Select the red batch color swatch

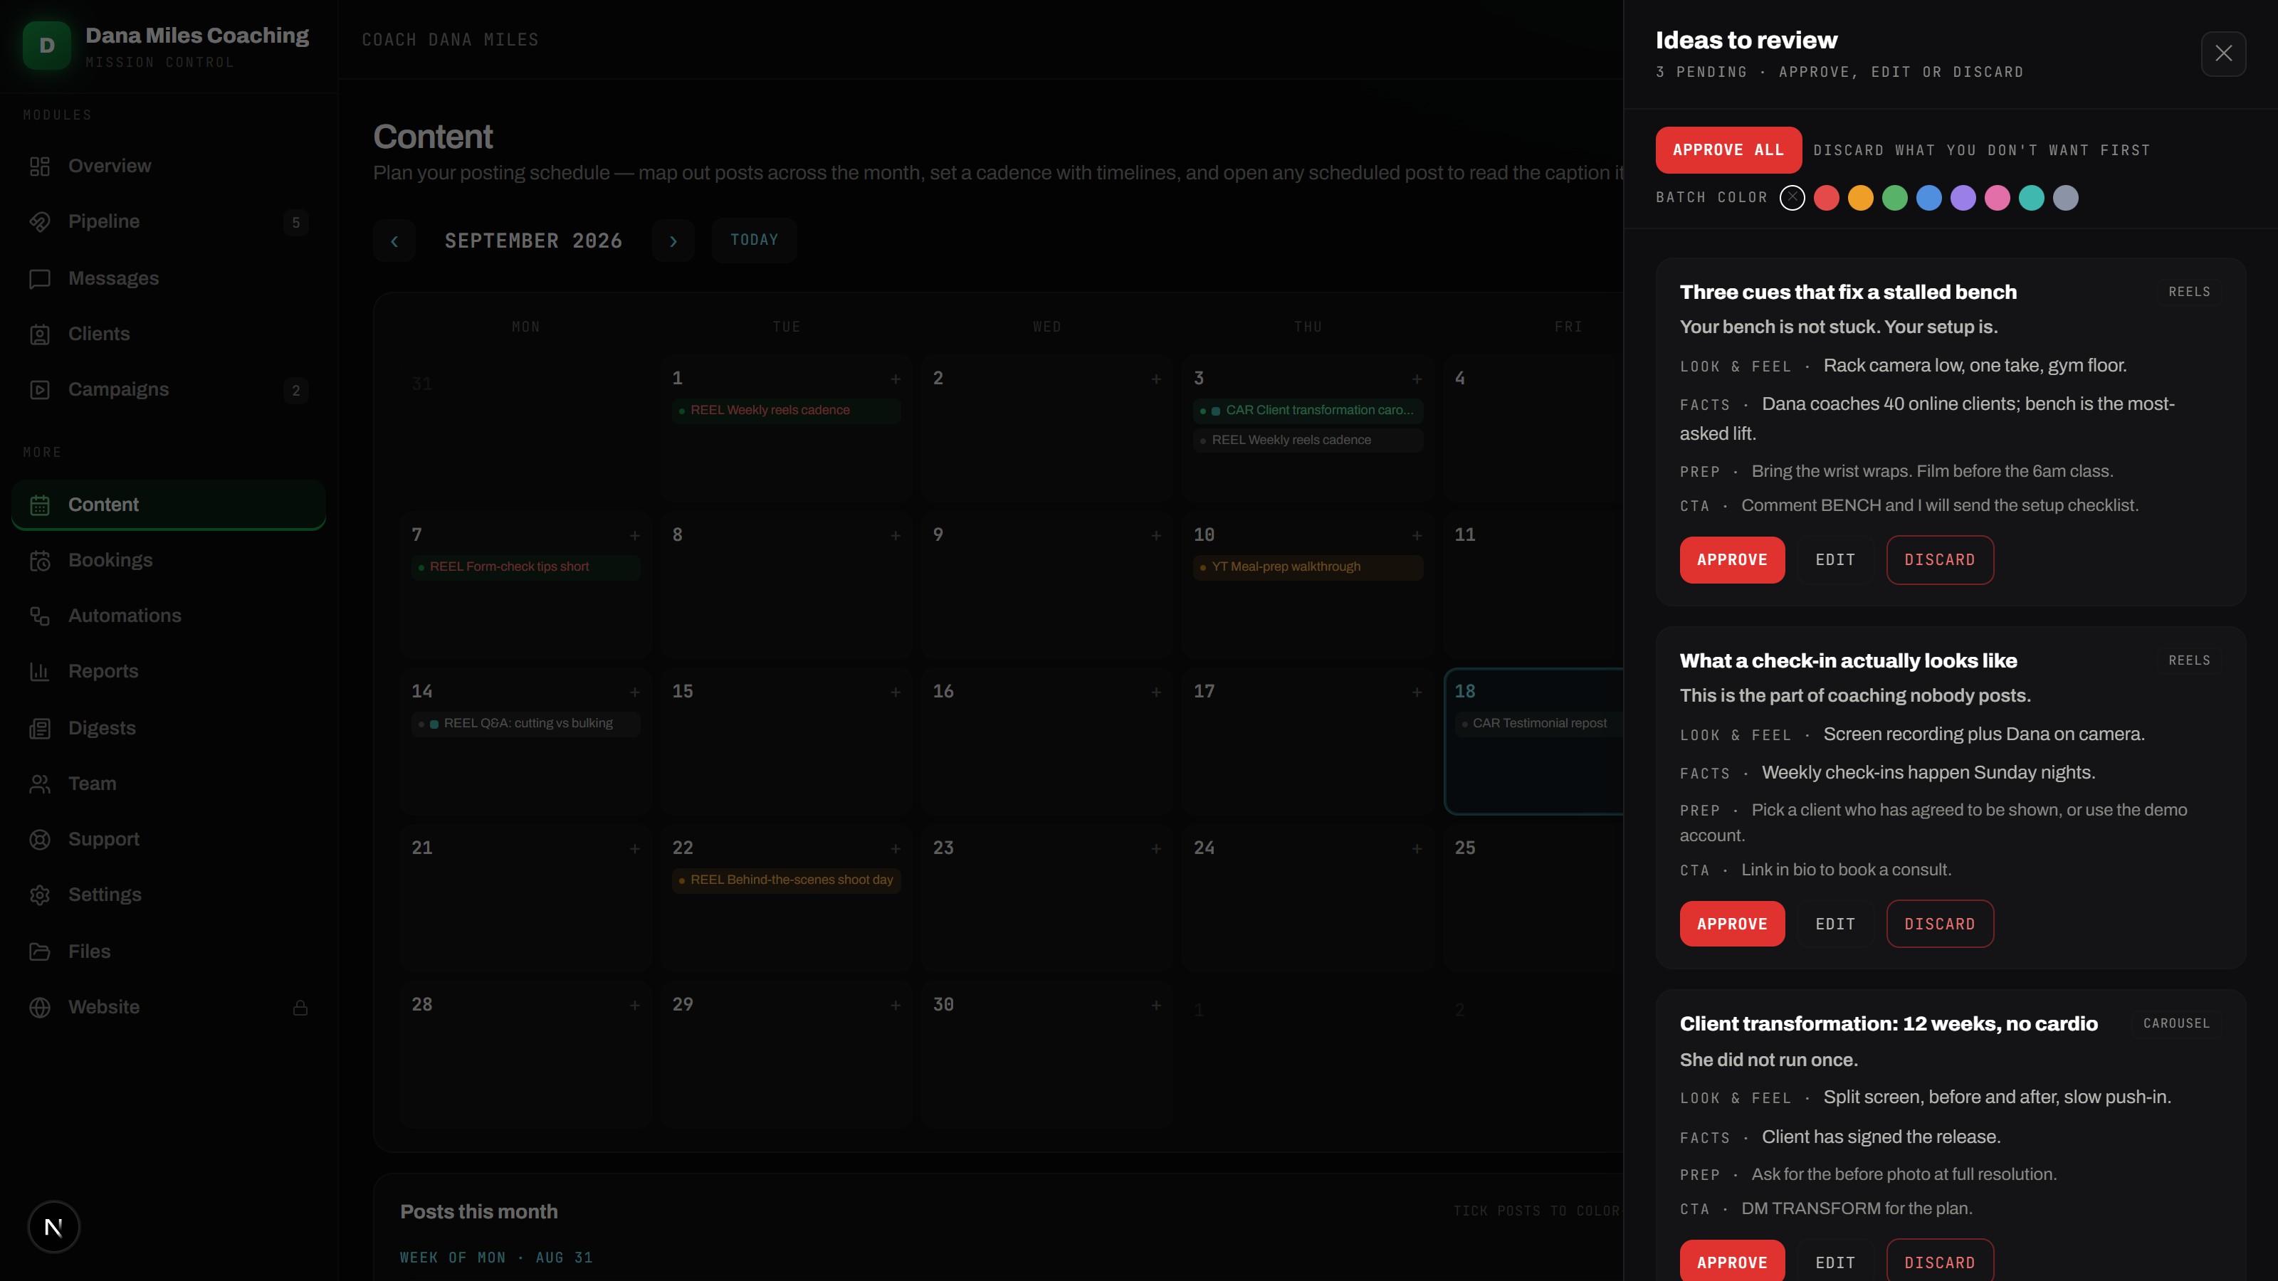point(1826,198)
